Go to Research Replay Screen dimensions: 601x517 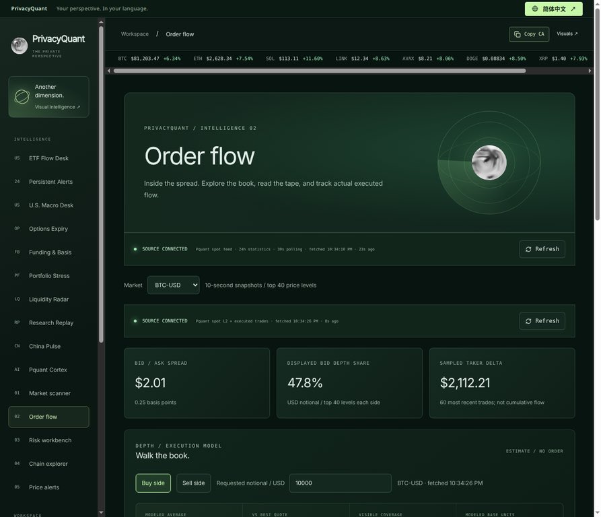48,322
